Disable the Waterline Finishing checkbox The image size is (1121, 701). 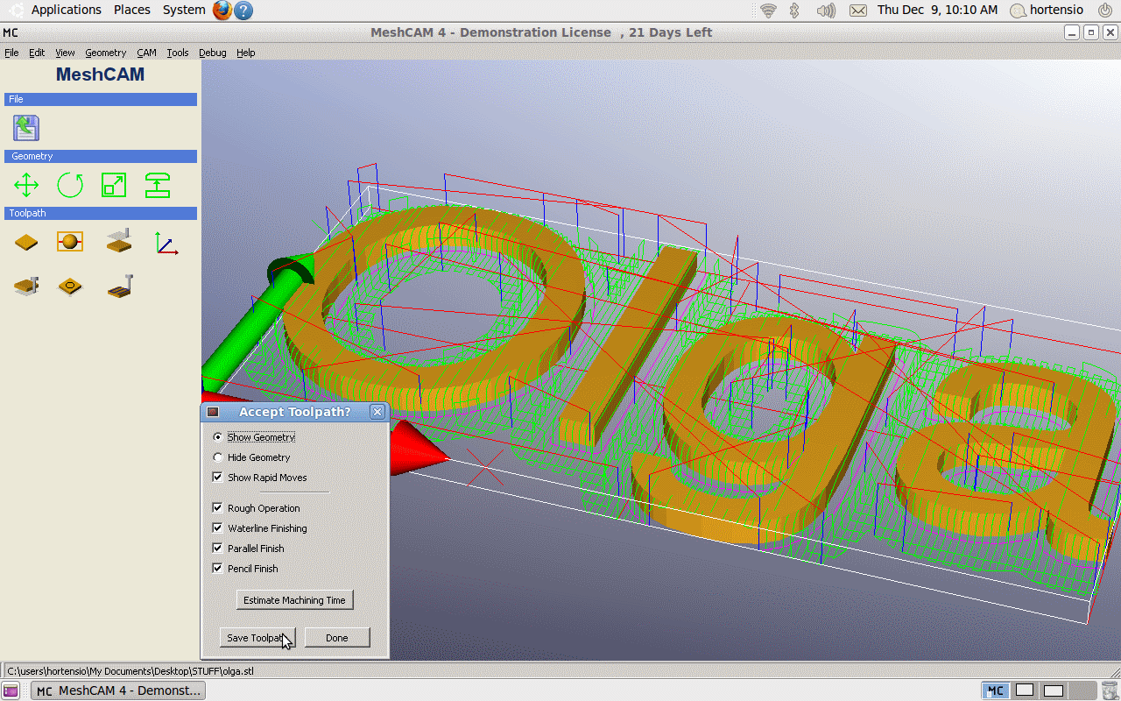coord(218,528)
